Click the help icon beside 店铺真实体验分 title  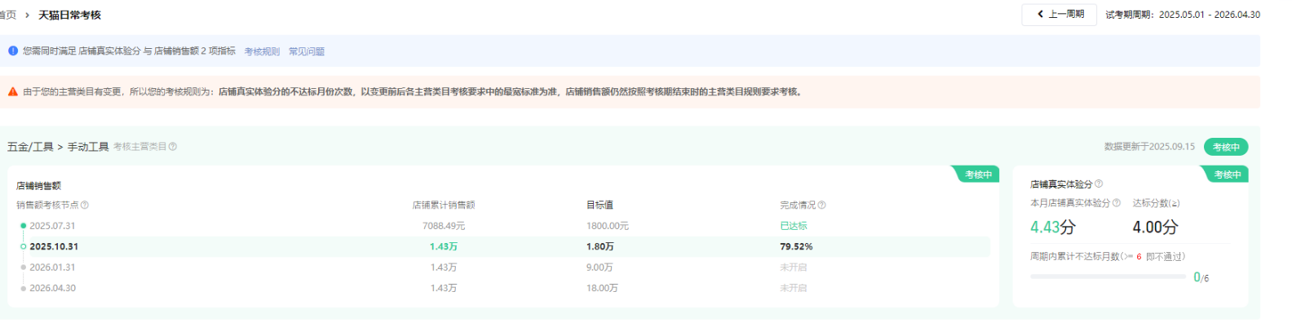[x=1099, y=184]
